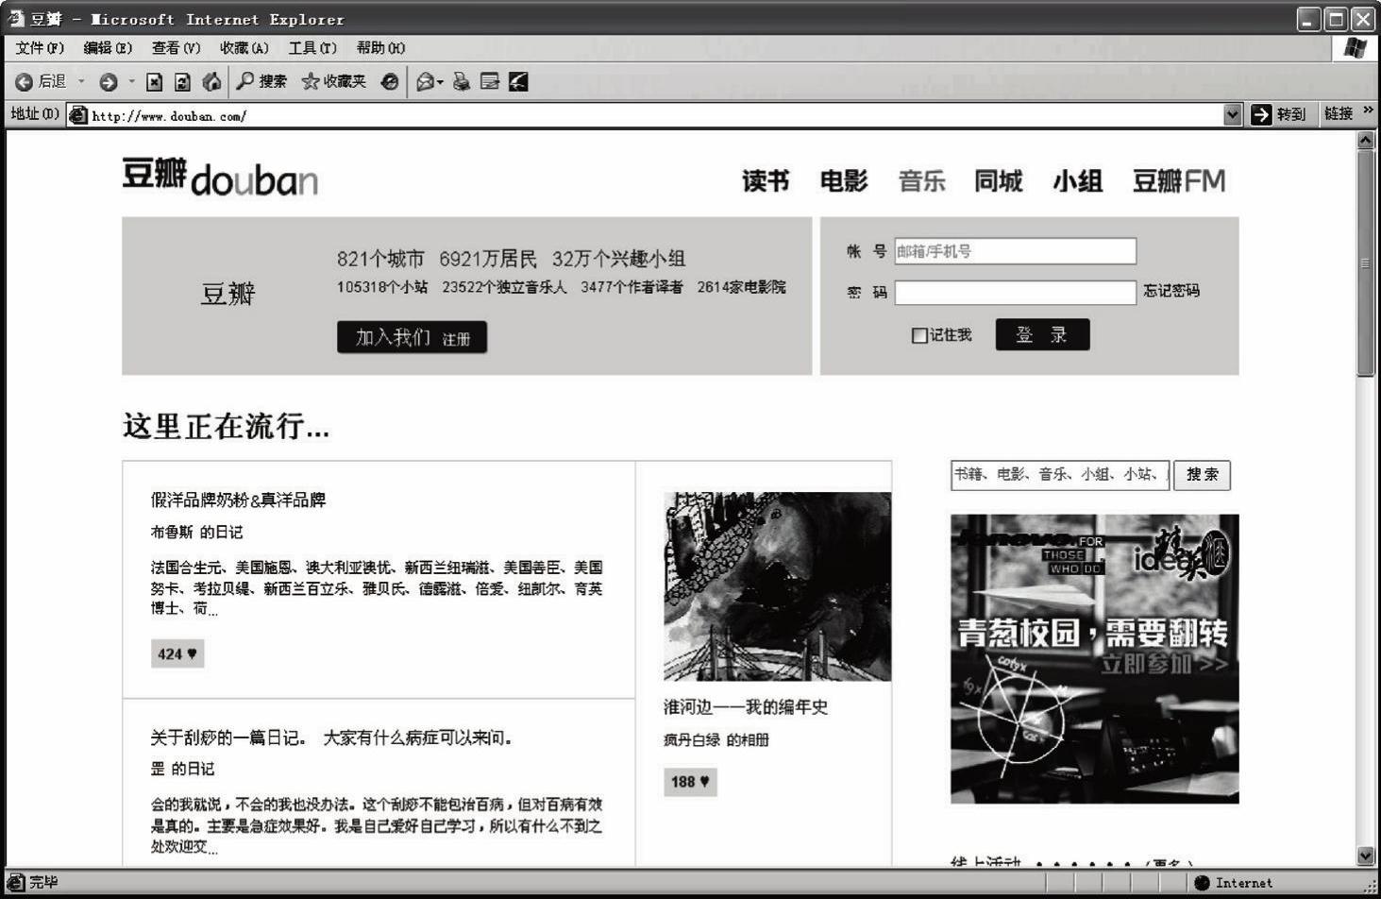Expand the Mail button dropdown arrow

440,83
